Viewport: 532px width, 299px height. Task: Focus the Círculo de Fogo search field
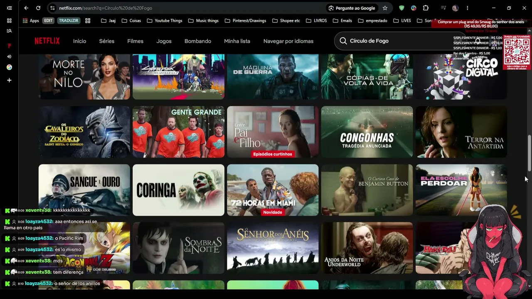click(x=401, y=41)
